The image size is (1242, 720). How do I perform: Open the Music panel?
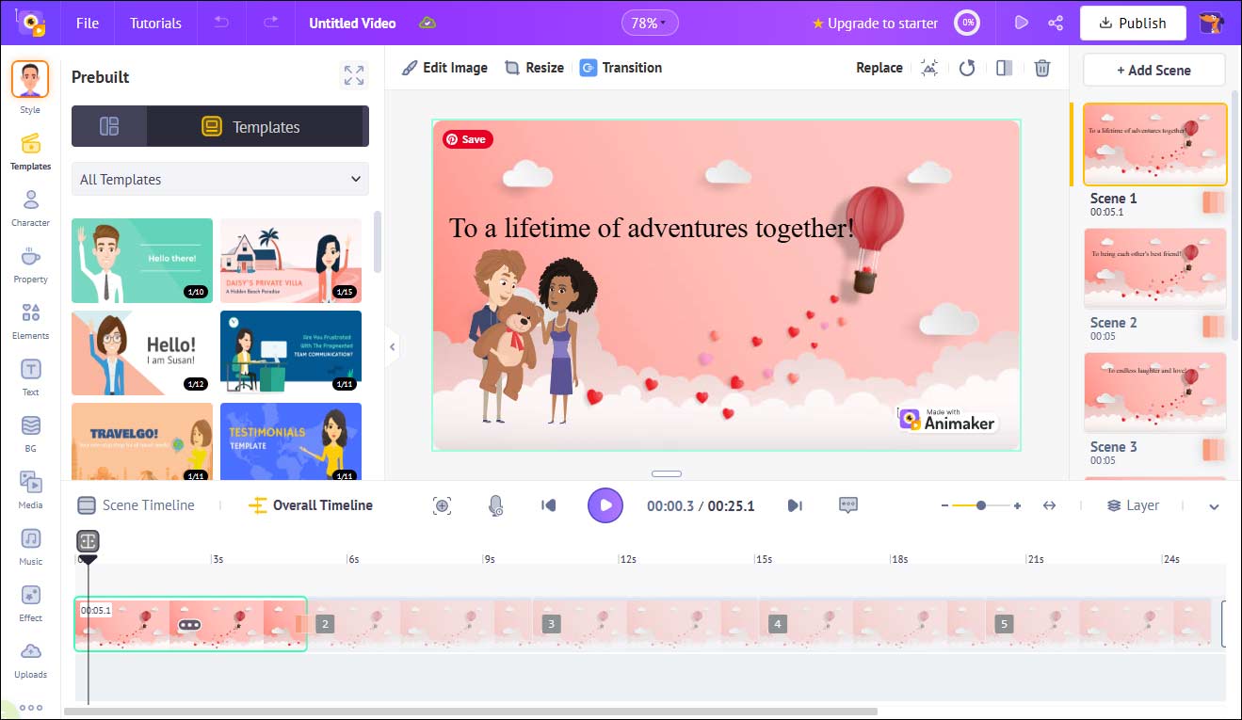(x=30, y=544)
